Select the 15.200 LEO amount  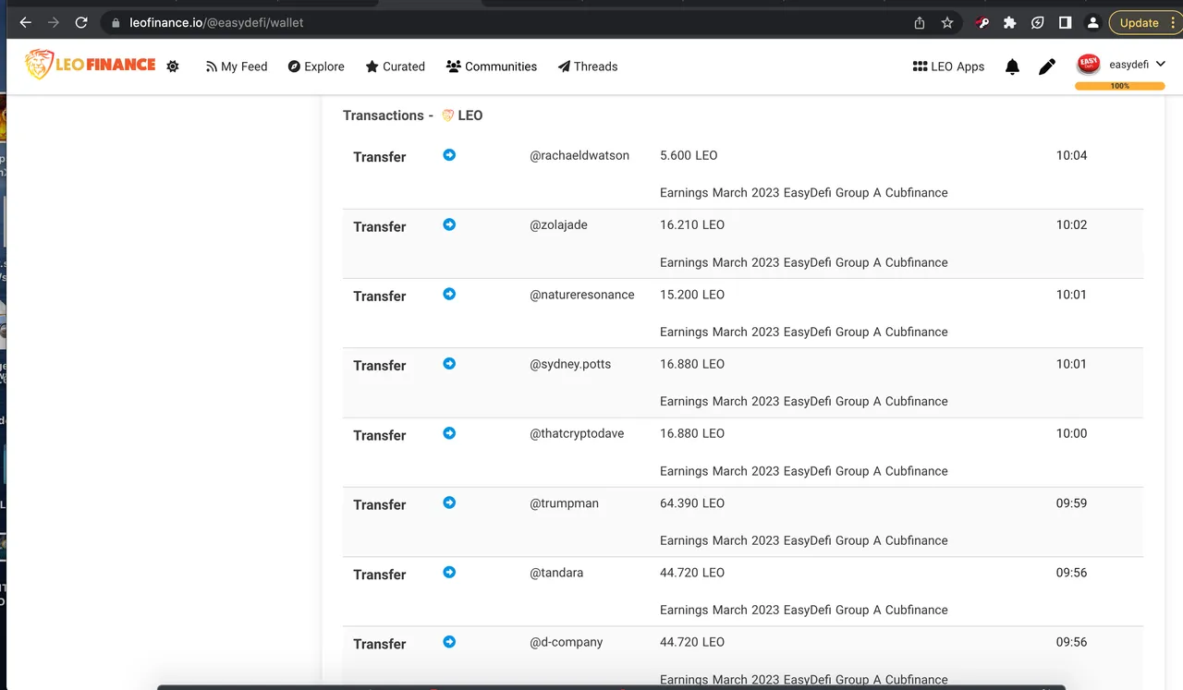pos(692,295)
